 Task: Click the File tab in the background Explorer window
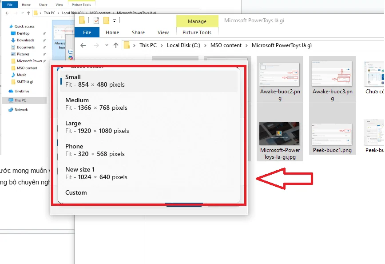click(10, 5)
